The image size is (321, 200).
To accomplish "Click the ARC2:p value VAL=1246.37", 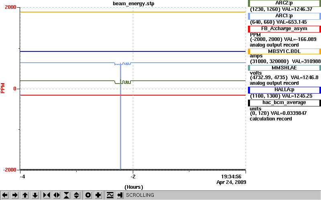I will point(297,9).
